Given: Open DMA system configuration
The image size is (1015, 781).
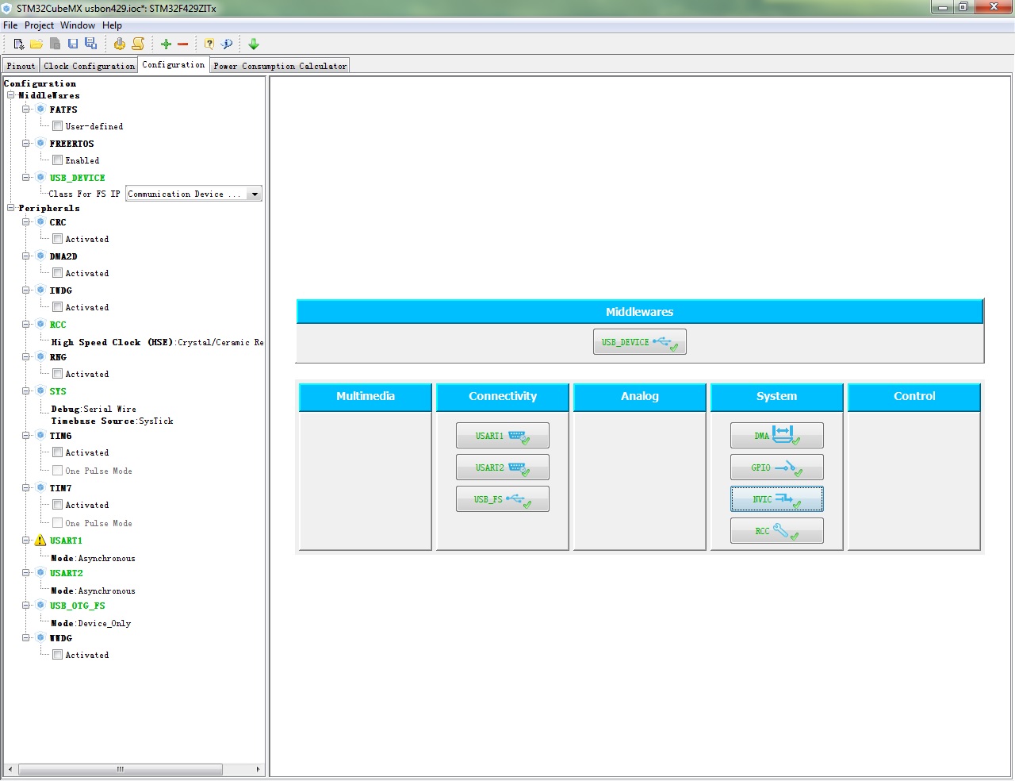Looking at the screenshot, I should 776,436.
